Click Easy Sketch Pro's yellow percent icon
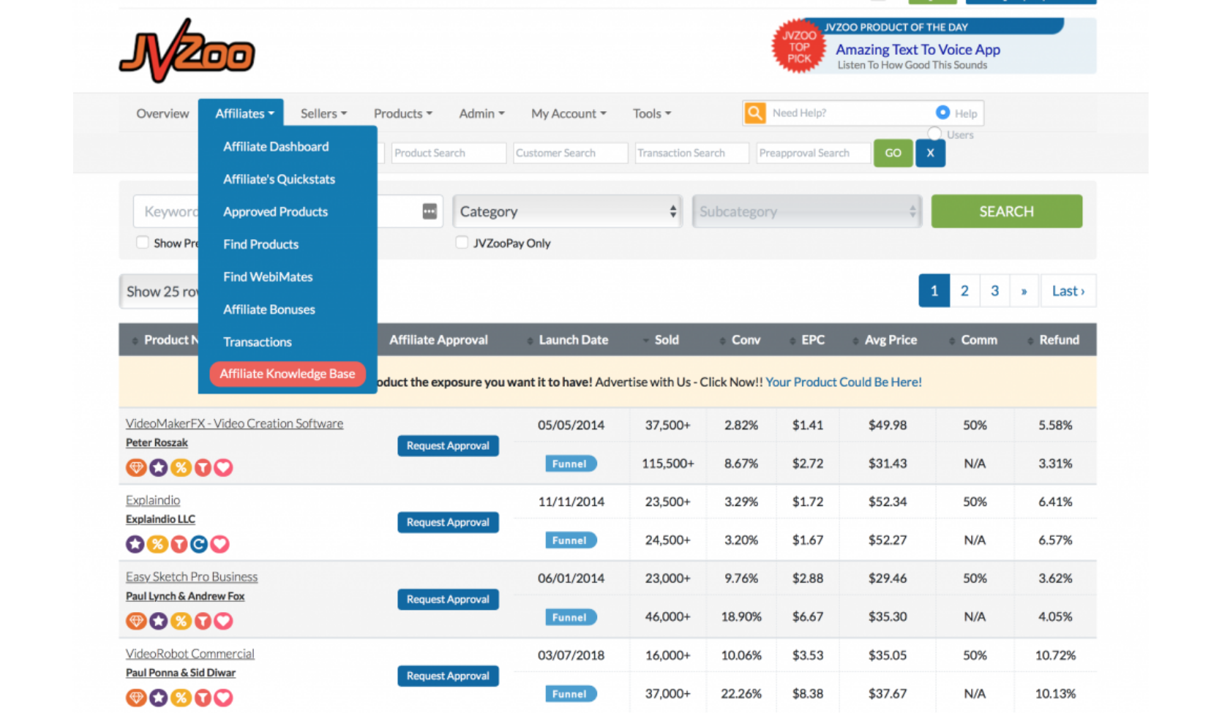 pyautogui.click(x=181, y=621)
